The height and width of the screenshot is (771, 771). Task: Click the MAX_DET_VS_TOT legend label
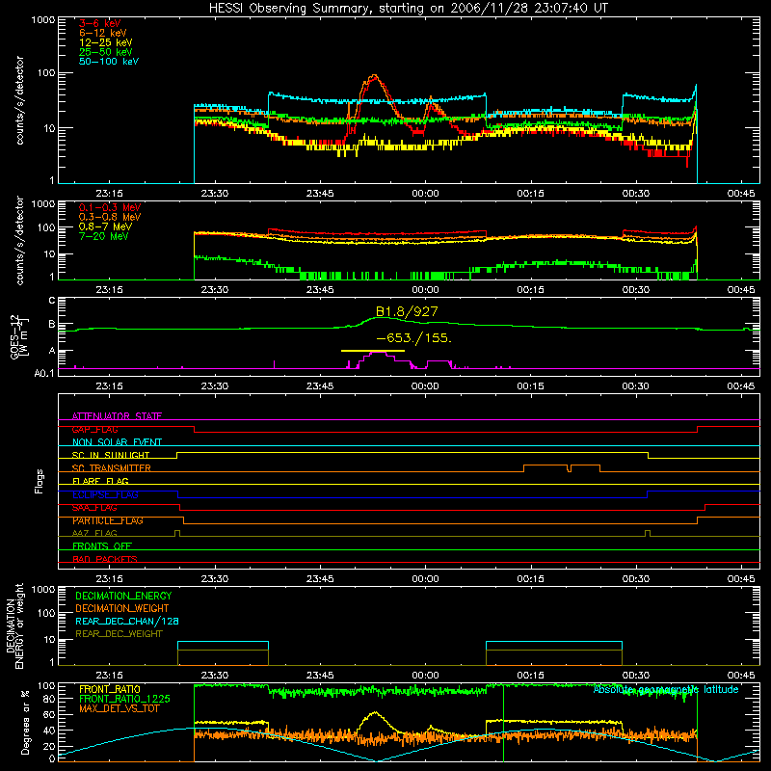click(119, 708)
